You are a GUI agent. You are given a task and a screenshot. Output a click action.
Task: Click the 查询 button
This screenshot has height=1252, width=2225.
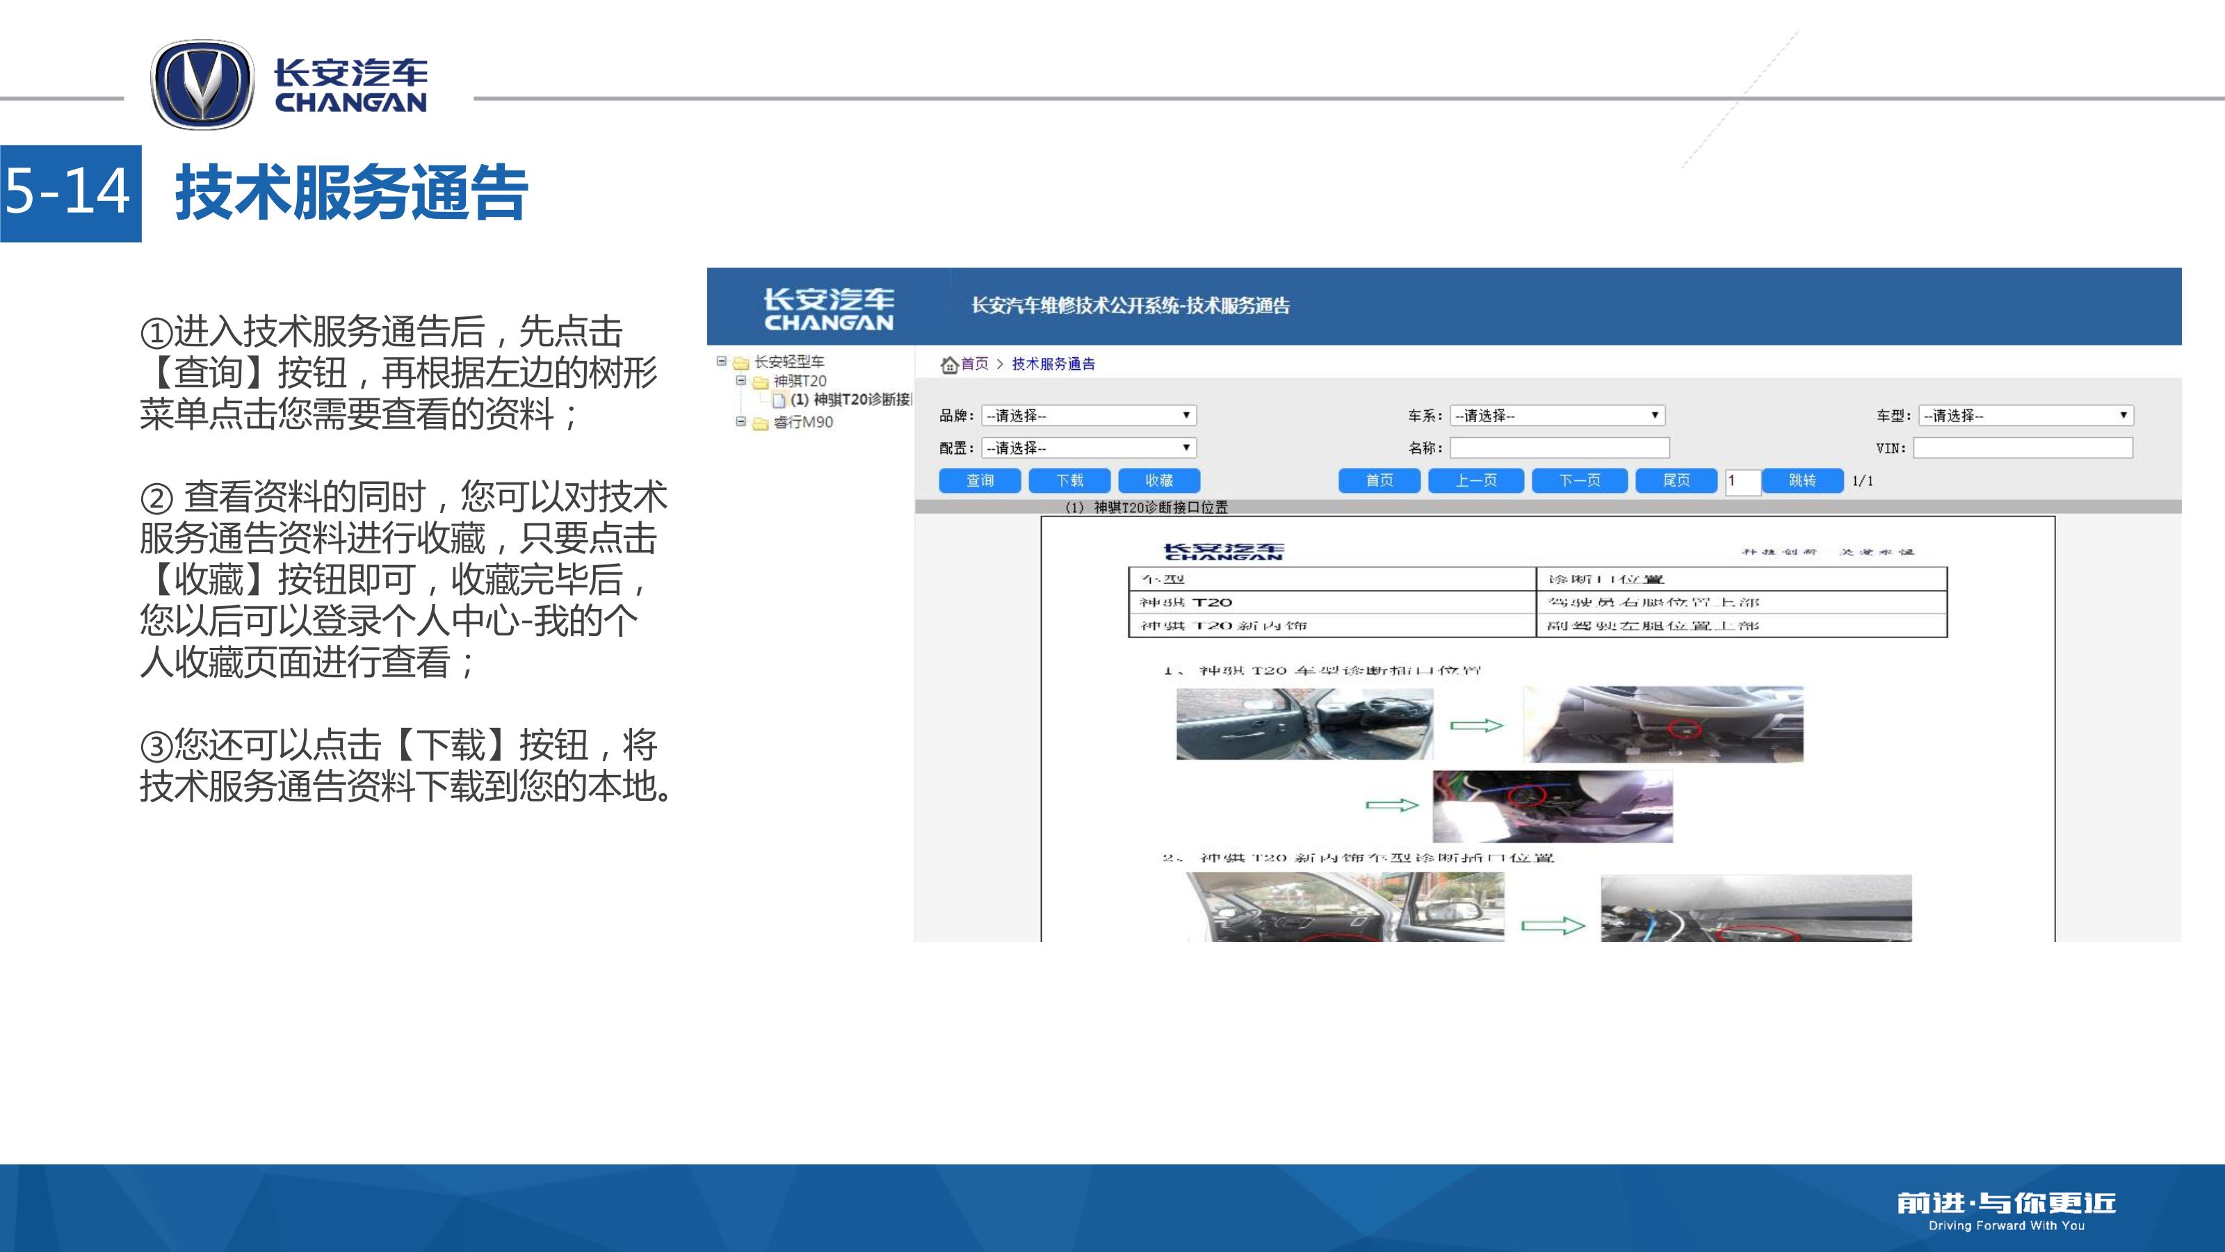[980, 480]
